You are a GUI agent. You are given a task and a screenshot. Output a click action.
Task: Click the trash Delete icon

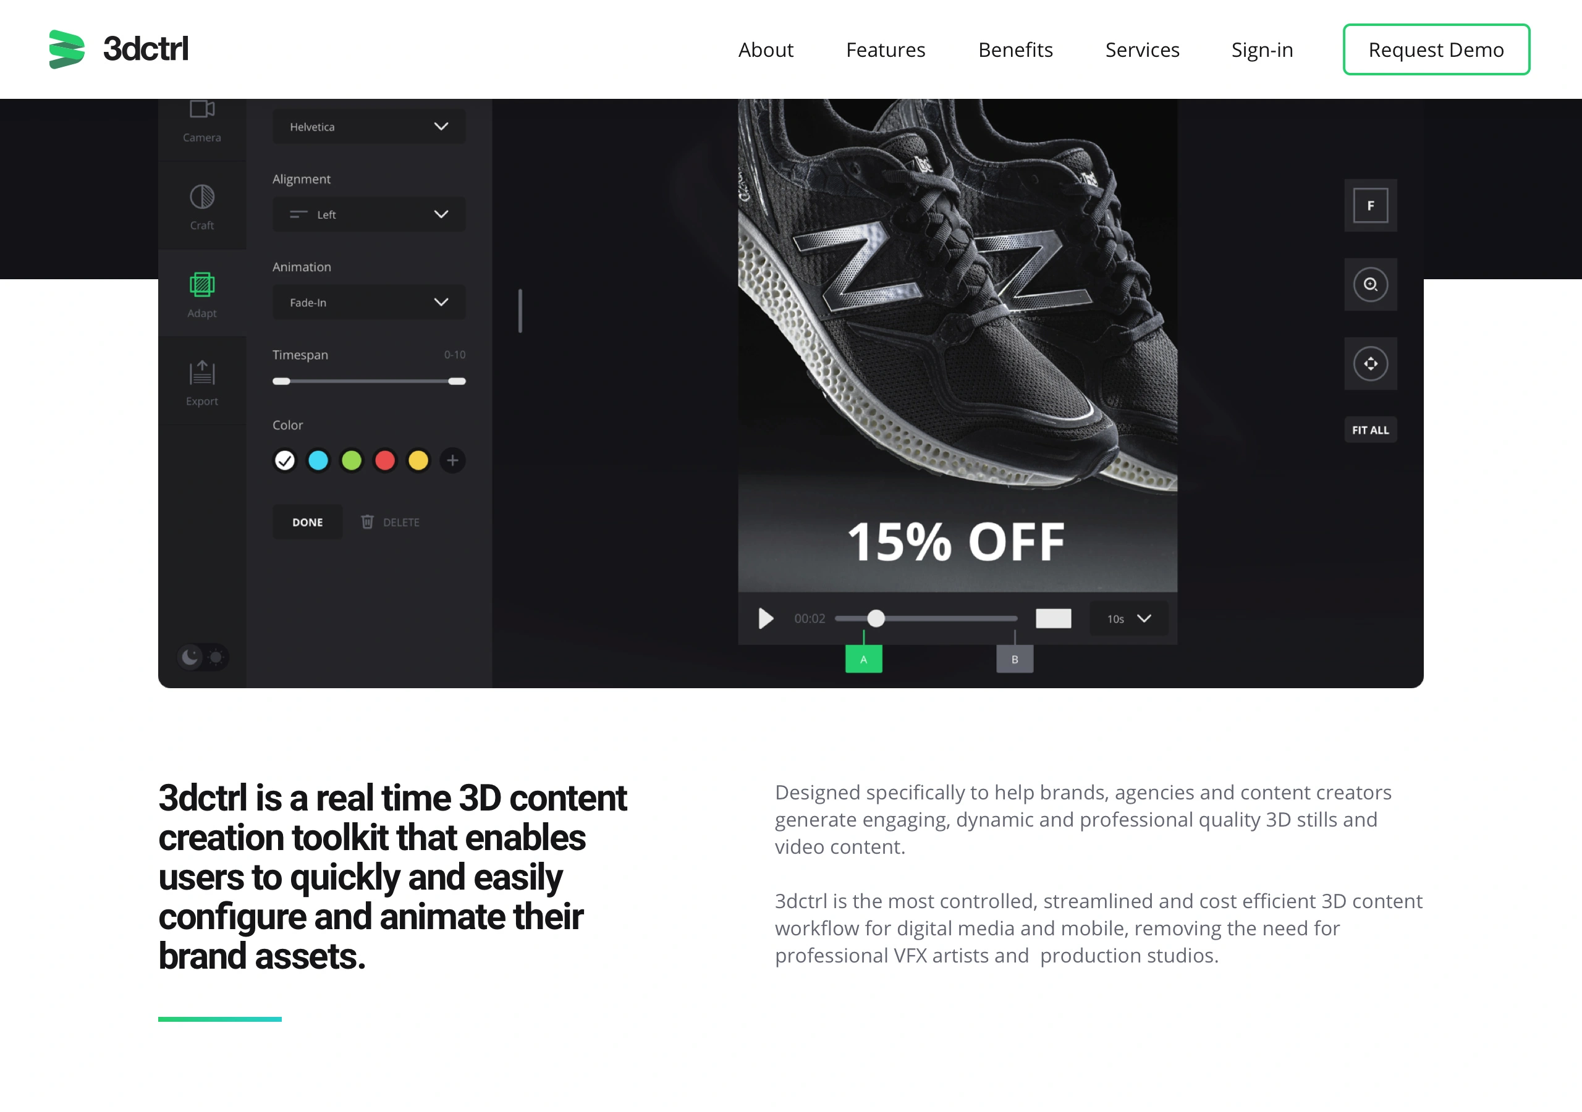click(x=367, y=522)
